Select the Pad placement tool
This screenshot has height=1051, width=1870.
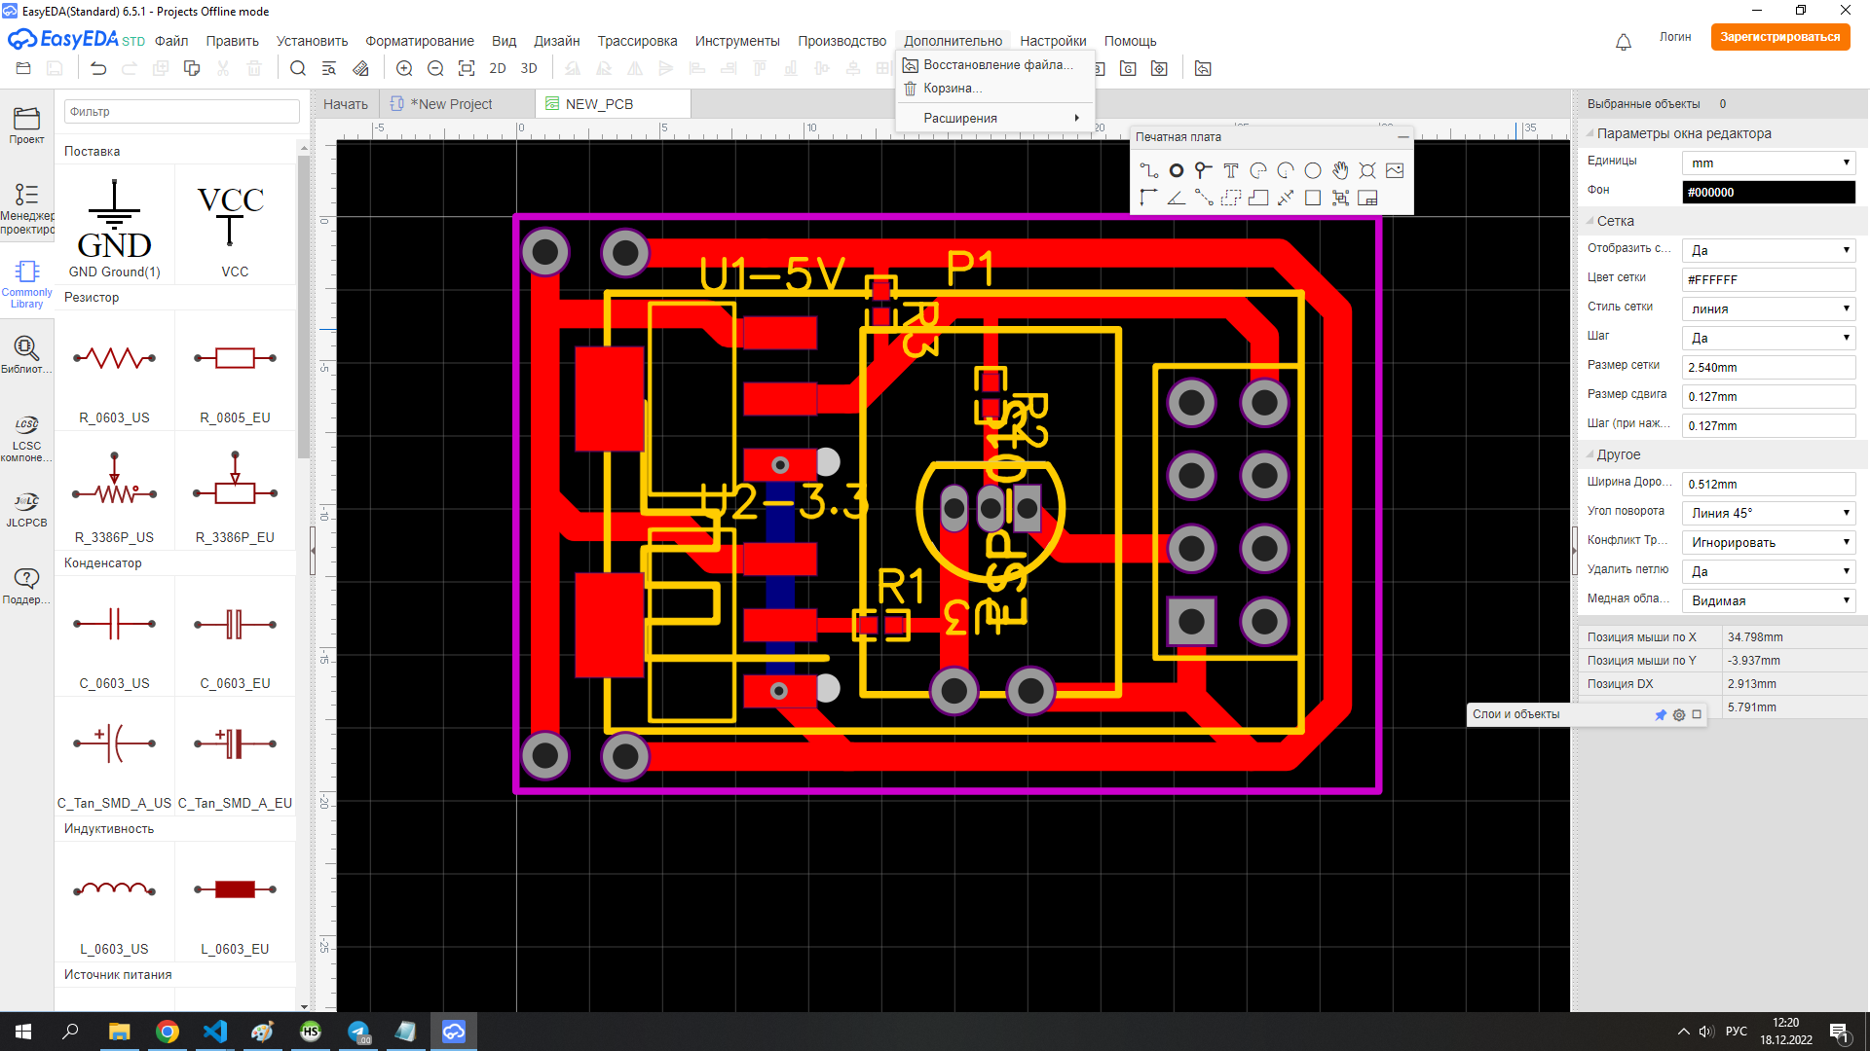click(1177, 170)
